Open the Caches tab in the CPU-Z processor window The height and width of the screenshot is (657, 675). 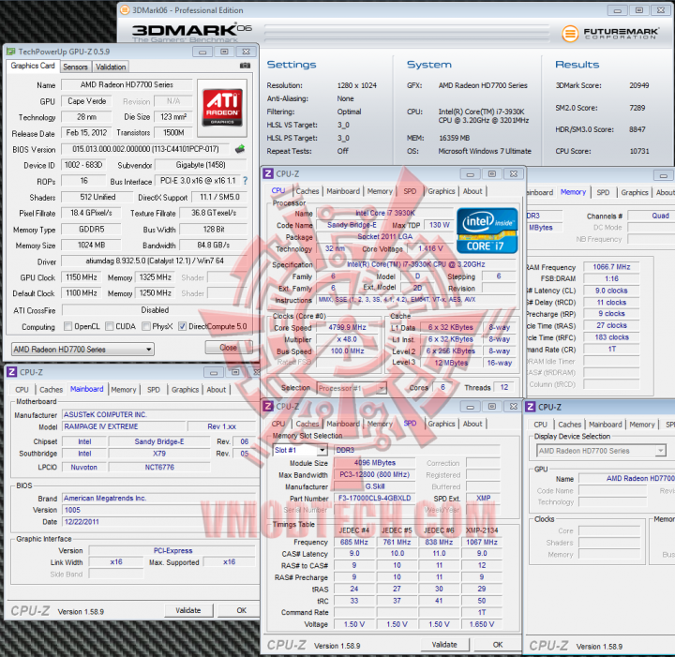point(307,191)
